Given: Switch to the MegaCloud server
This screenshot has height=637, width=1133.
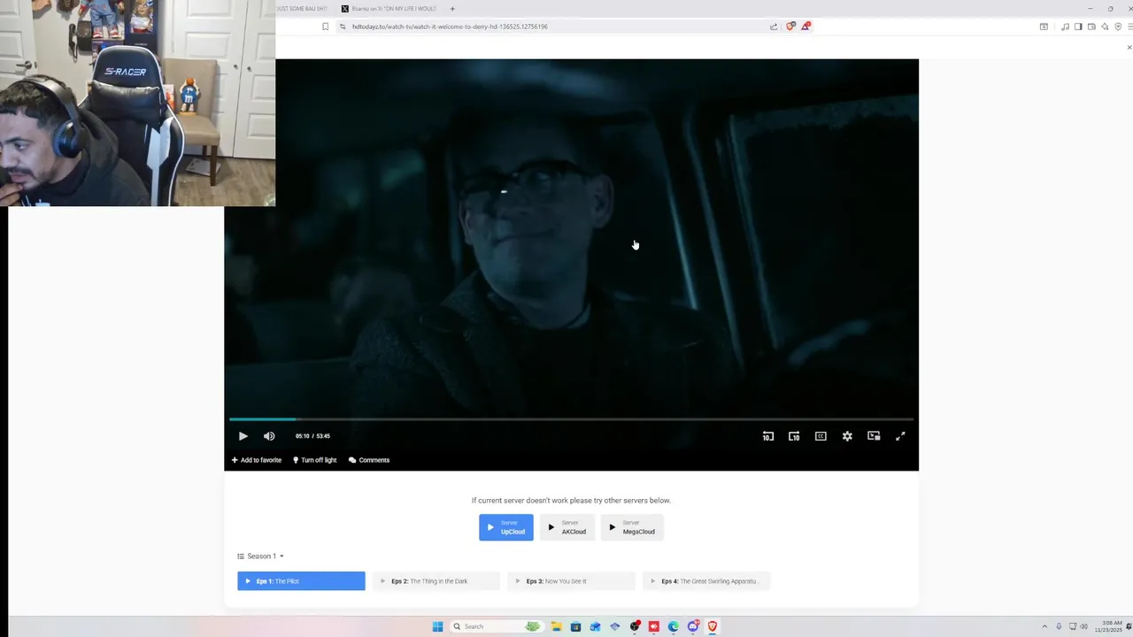Looking at the screenshot, I should (x=632, y=527).
